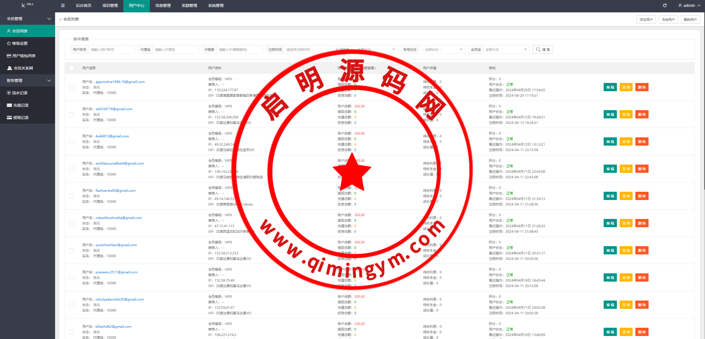Click the sidebar collapse hamburger icon
Image resolution: width=705 pixels, height=339 pixels.
(63, 5)
